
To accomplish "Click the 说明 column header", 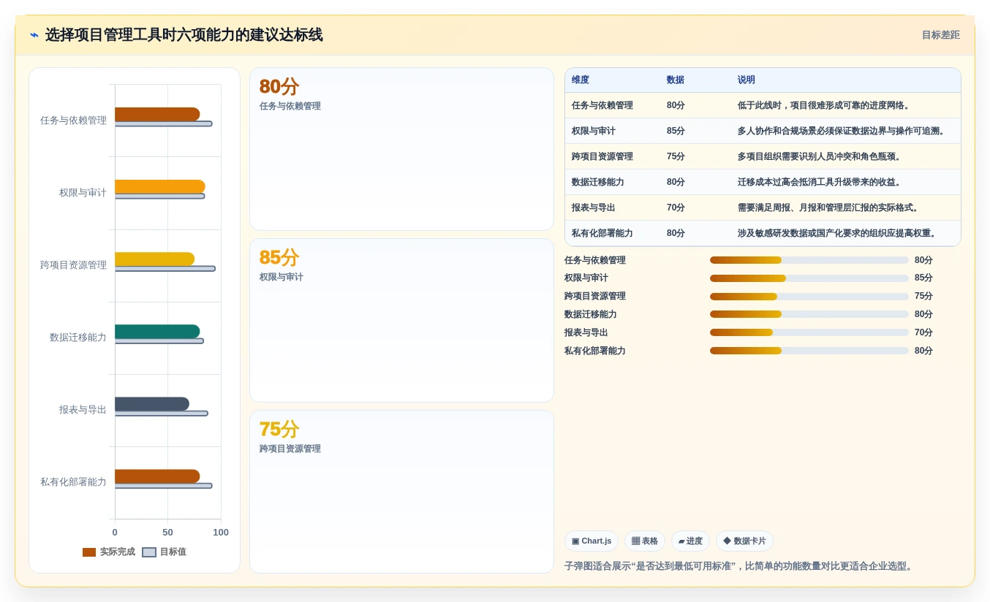I will click(x=747, y=80).
